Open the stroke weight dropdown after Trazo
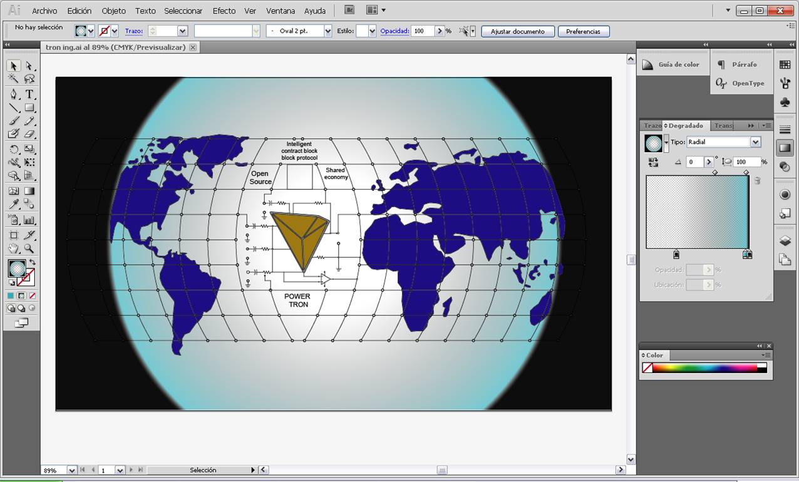 (x=182, y=31)
